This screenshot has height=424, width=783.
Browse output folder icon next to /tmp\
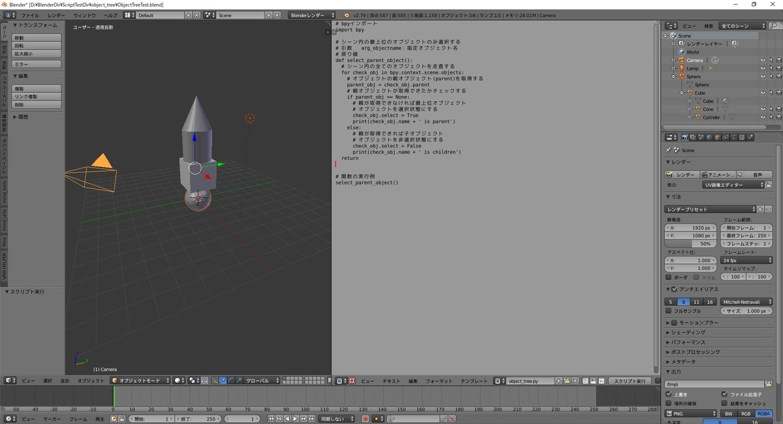click(768, 384)
